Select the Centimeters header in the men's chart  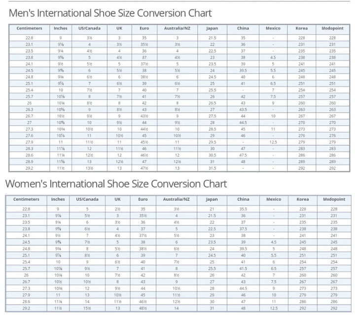tap(29, 29)
